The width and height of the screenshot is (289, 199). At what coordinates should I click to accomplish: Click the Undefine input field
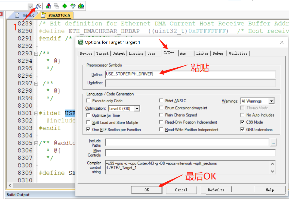pyautogui.click(x=190, y=83)
